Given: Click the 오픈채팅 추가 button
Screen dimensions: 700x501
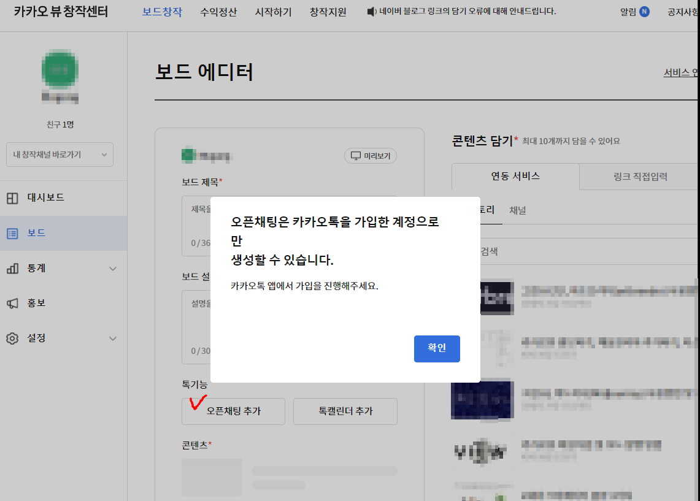Looking at the screenshot, I should coord(234,411).
